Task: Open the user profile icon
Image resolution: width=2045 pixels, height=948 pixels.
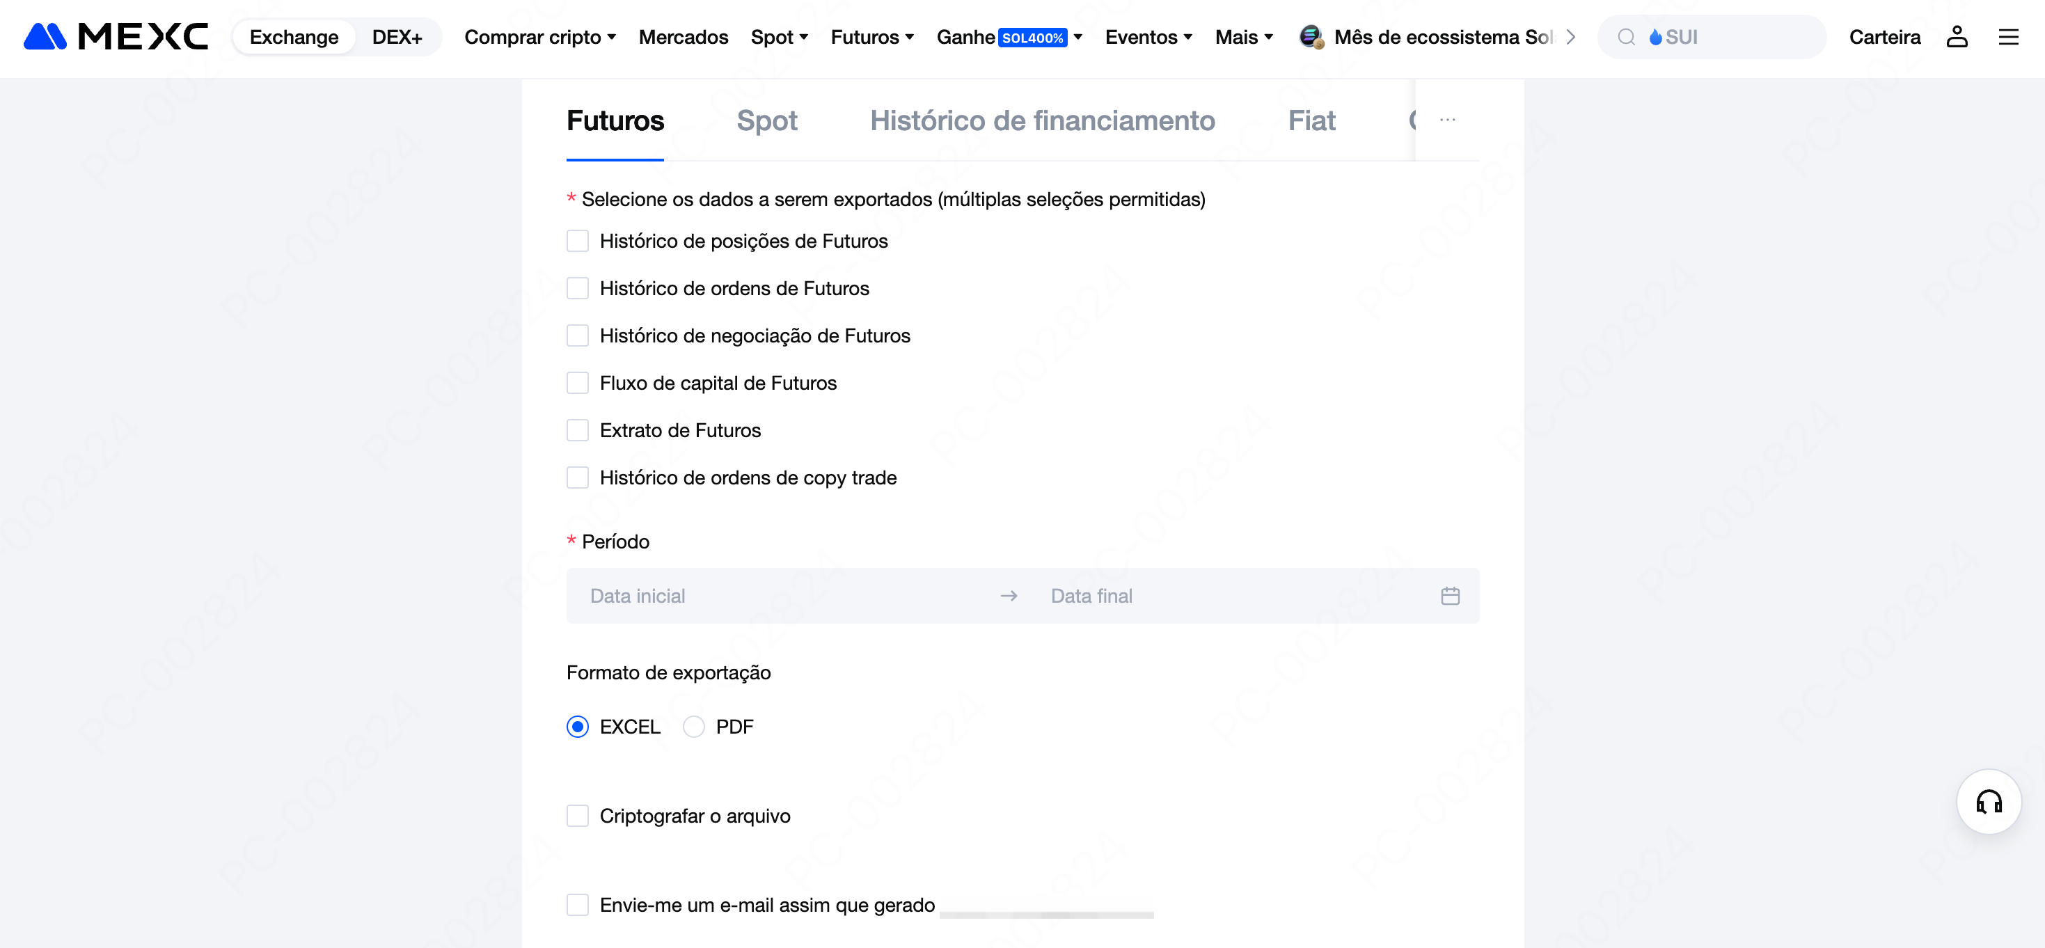Action: [x=1957, y=36]
